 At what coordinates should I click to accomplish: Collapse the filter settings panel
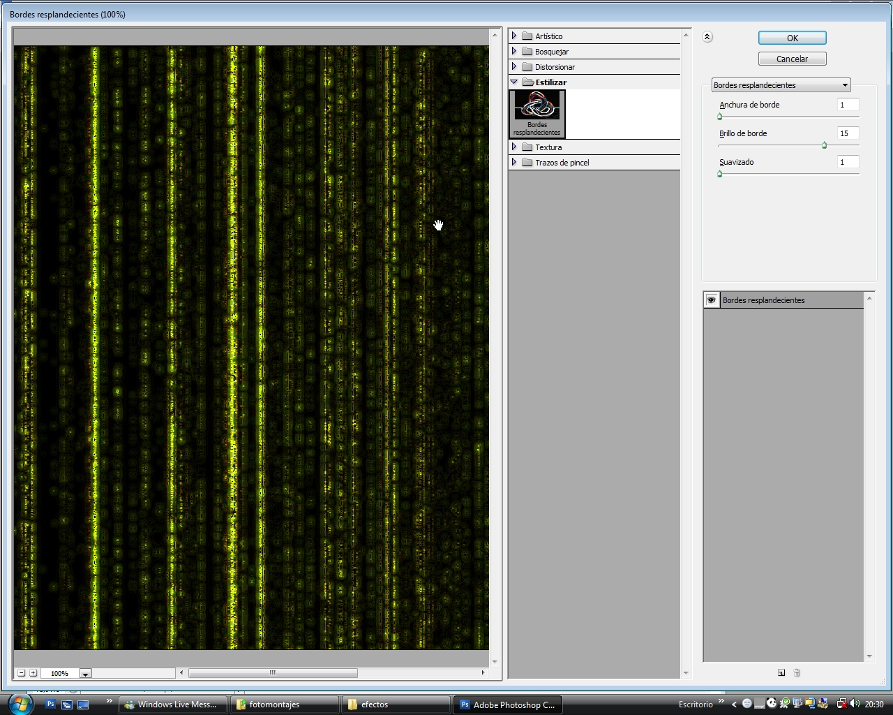point(707,36)
